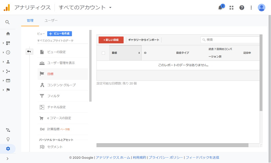The height and width of the screenshot is (163, 271).
Task: Click the sidebar search magnifier icon
Action: (x=7, y=22)
